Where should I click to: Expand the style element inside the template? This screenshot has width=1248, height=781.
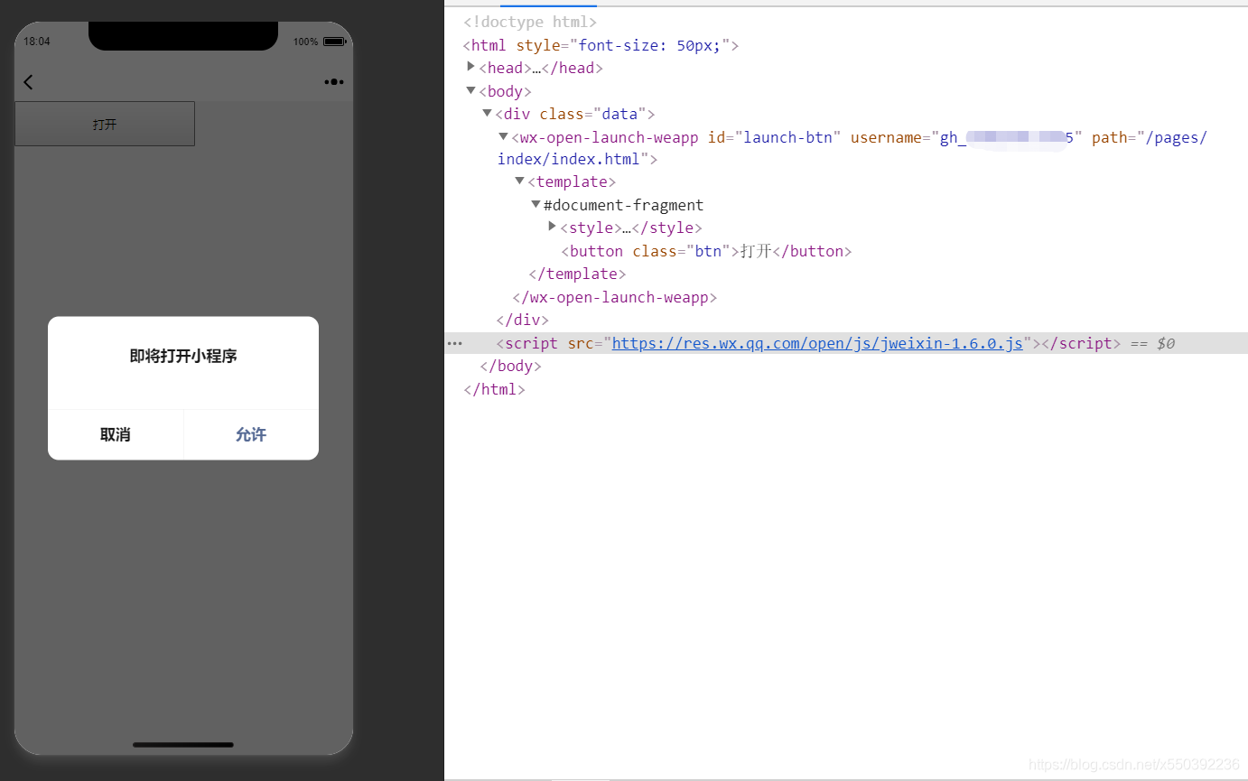tap(552, 226)
